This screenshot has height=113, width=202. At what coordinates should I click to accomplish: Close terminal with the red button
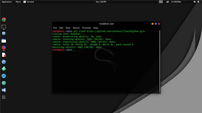pos(159,24)
